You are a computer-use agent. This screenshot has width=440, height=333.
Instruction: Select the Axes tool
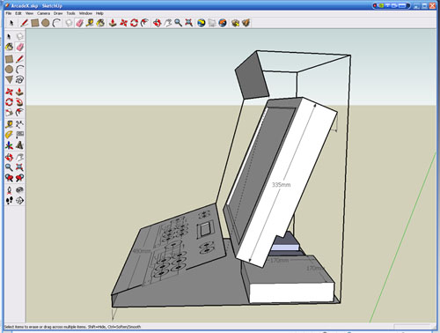coord(9,145)
